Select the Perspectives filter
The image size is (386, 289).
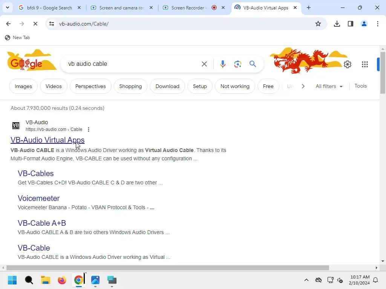tap(90, 86)
